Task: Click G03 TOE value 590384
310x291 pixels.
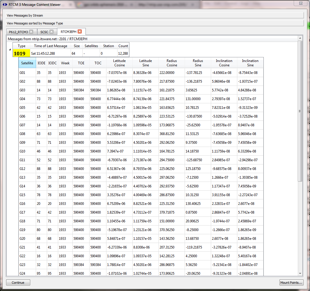Action: 79,90
